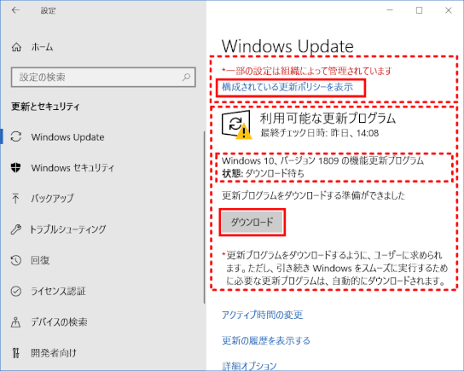
Task: Click the update status warning icon
Action: tap(237, 125)
